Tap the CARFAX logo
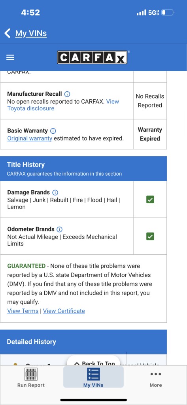Viewport: 187px width, 405px height. point(92,57)
